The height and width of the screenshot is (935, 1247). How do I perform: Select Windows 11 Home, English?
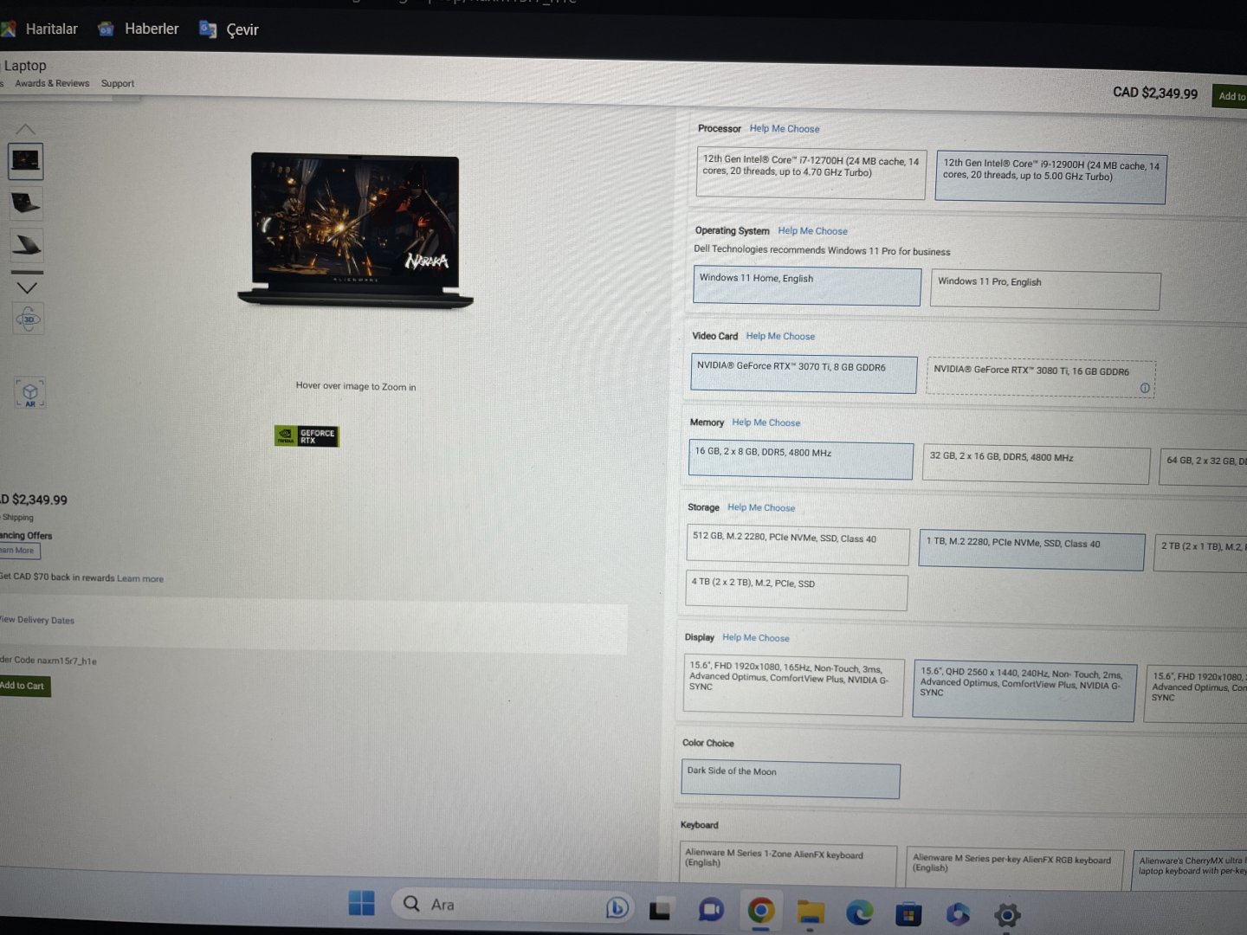tap(807, 286)
